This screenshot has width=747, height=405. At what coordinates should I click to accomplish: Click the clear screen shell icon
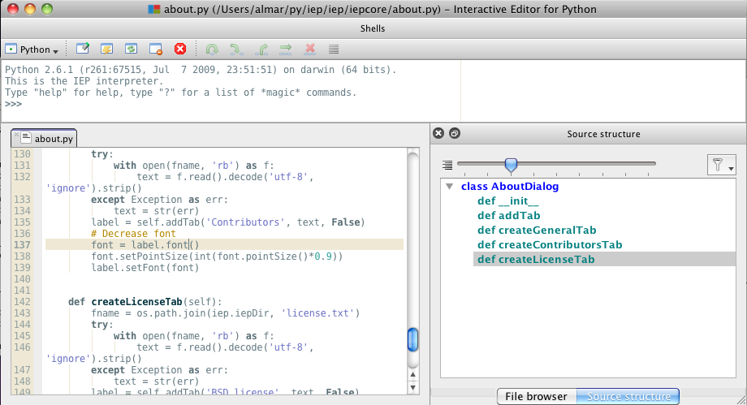(83, 49)
